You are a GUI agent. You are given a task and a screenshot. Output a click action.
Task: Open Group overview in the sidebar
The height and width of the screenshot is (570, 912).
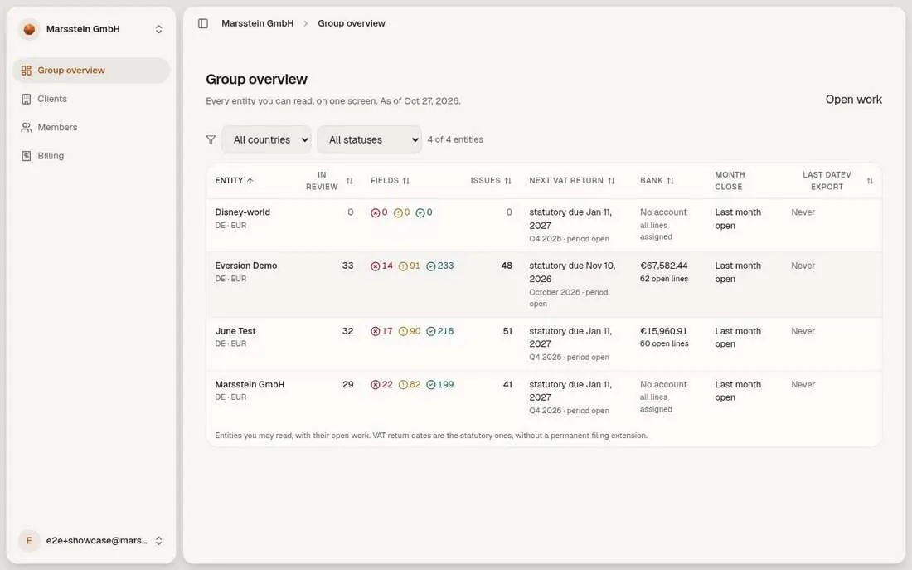[91, 71]
